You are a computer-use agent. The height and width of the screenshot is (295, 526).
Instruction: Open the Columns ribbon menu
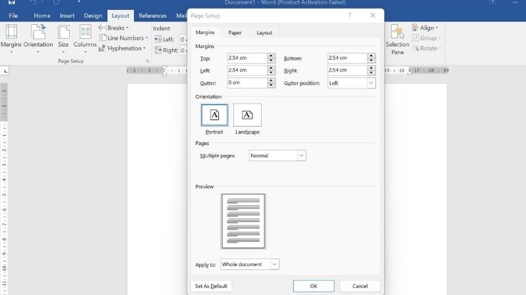tap(85, 39)
